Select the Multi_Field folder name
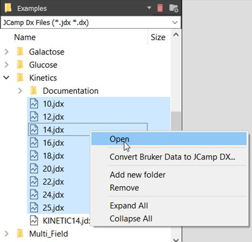 [x=48, y=234]
